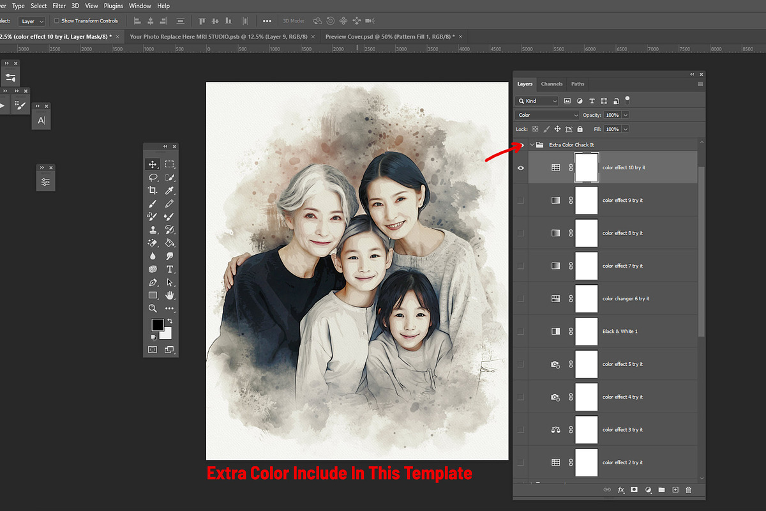The width and height of the screenshot is (766, 511).
Task: Toggle Quick Mask mode icon
Action: tap(153, 349)
